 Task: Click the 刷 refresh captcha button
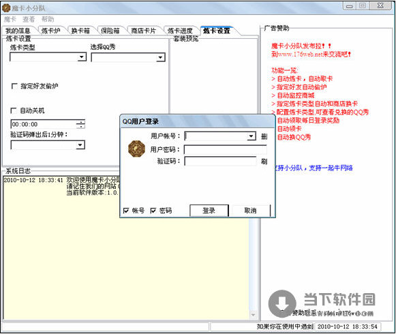pyautogui.click(x=264, y=161)
